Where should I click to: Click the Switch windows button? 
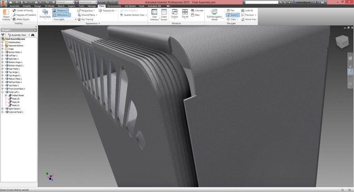coord(175,14)
